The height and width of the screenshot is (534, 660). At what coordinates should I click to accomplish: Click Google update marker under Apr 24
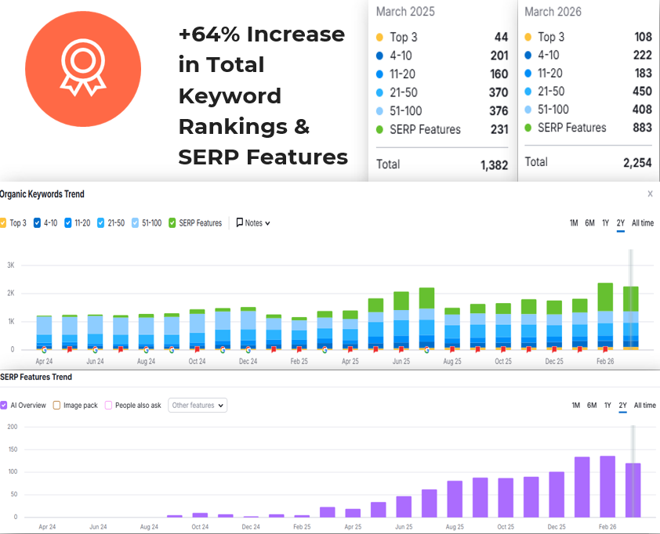pos(44,350)
